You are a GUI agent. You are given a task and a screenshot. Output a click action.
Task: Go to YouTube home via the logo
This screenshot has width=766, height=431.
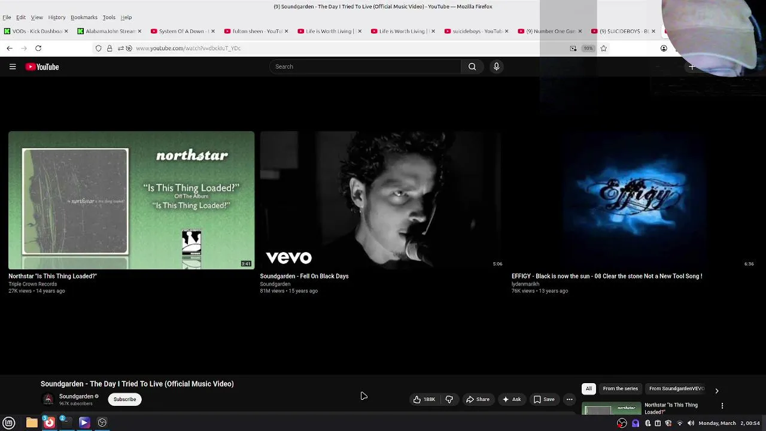click(x=42, y=66)
